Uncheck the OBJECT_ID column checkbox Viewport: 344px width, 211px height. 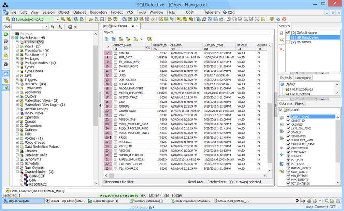288,120
